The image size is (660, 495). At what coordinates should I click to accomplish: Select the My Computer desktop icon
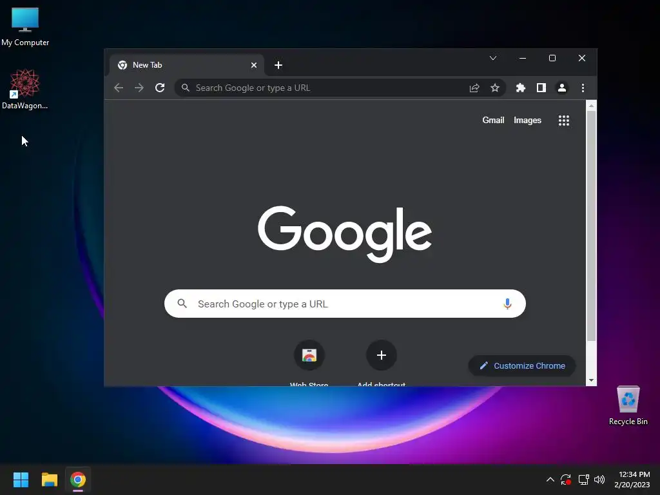click(x=25, y=27)
